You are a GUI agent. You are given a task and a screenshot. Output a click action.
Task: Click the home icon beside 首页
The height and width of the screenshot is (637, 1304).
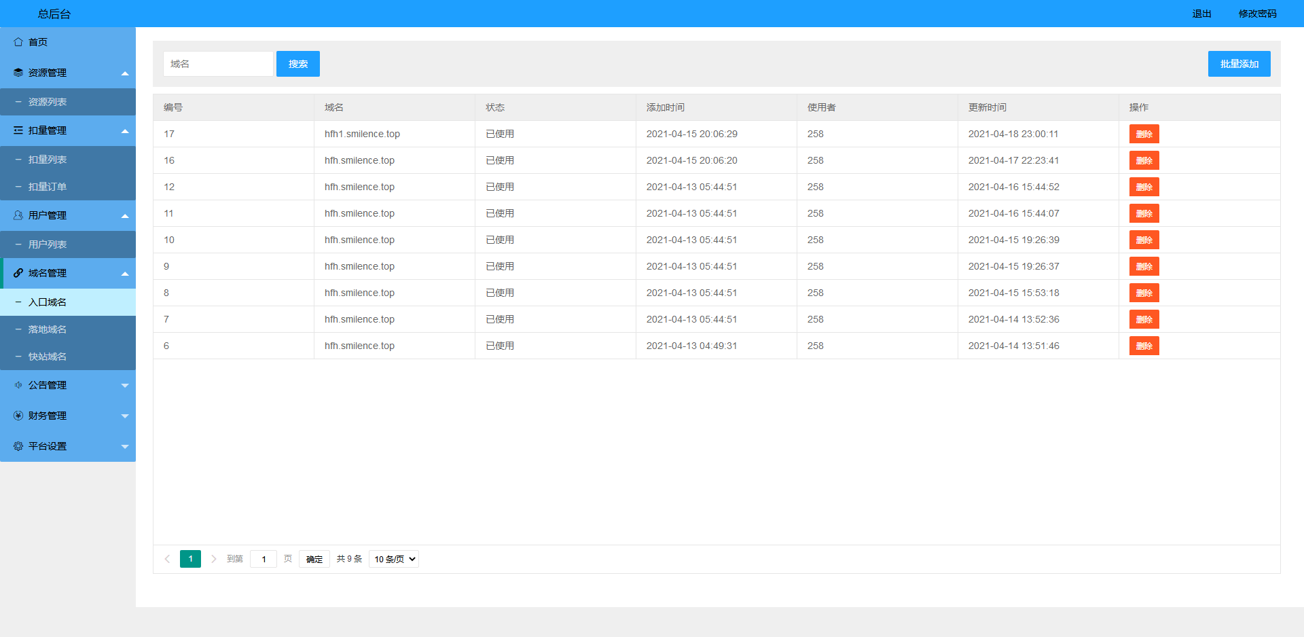[x=18, y=42]
